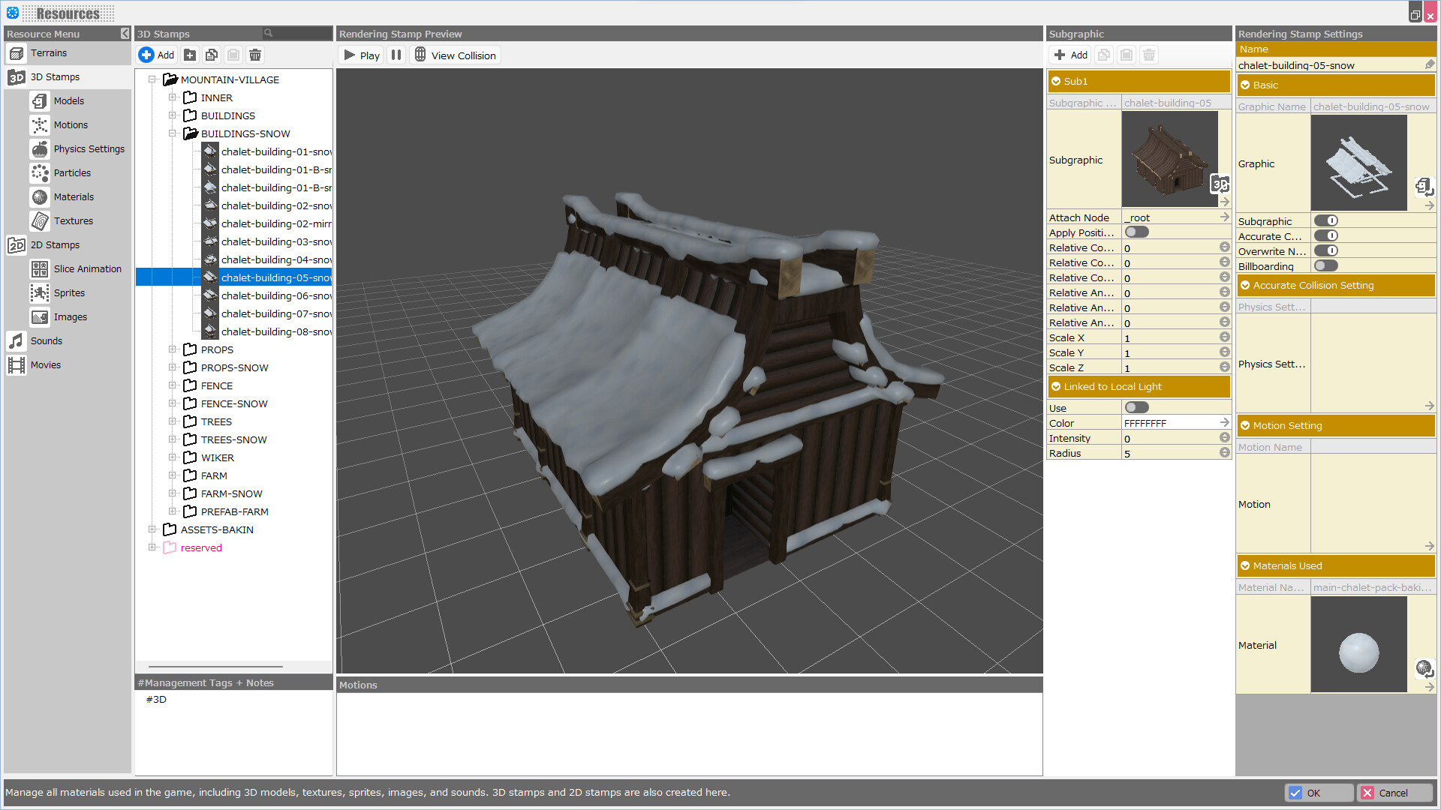Image resolution: width=1441 pixels, height=810 pixels.
Task: Expand the PROPS-SNOW folder
Action: (173, 367)
